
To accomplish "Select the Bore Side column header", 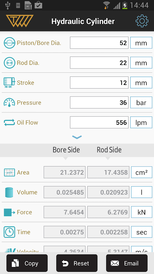I will (x=66, y=150).
